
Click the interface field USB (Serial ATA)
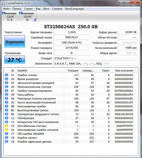point(72,43)
